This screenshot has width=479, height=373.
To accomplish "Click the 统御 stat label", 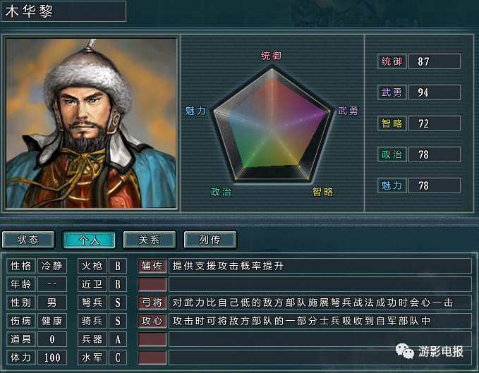I will pos(392,61).
